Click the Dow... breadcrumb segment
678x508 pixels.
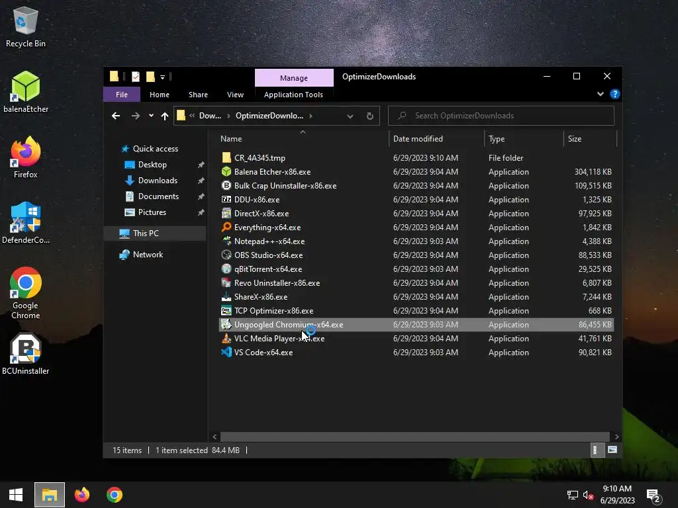click(210, 116)
